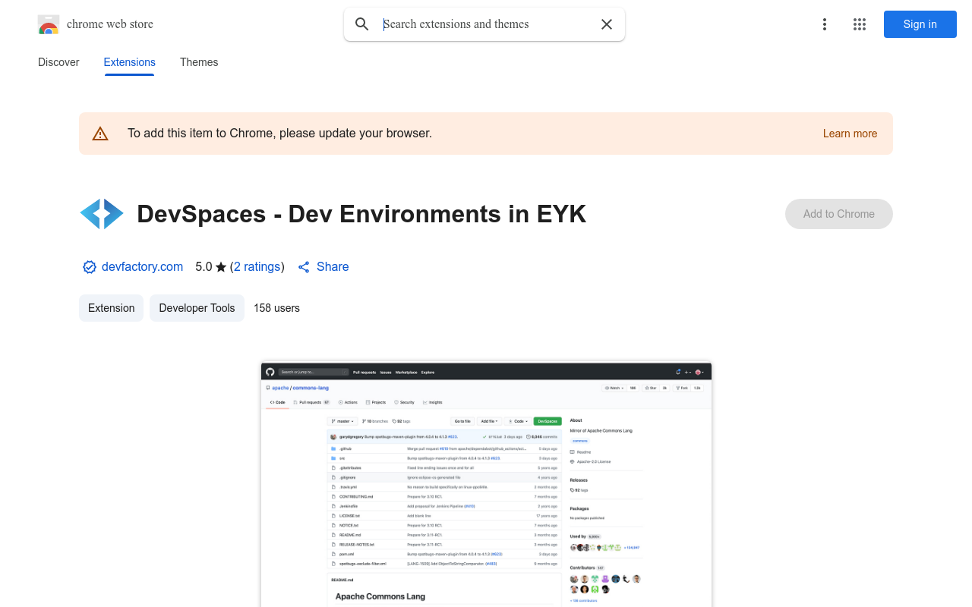
Task: Click the DevSpaces - Dev Environments title
Action: coord(361,214)
